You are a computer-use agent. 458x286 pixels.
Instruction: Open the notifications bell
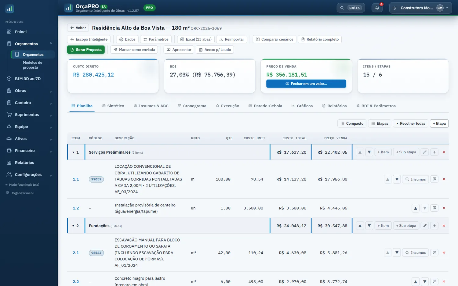click(x=377, y=8)
